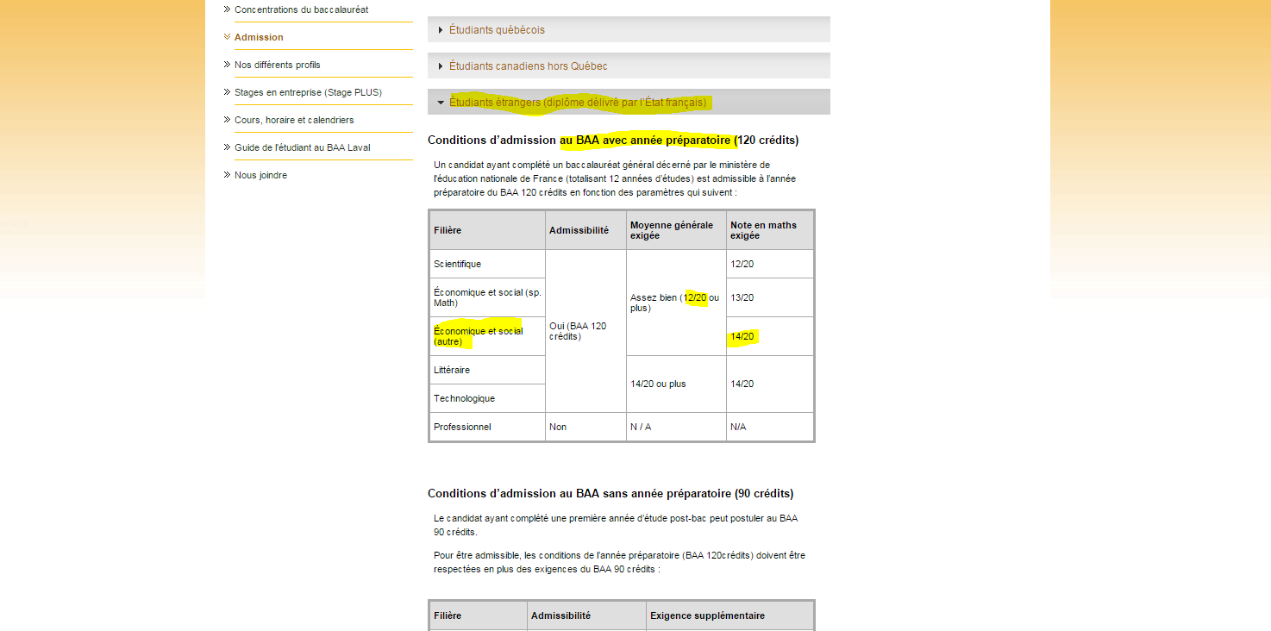Click the chevron icon beside Nous joindre

[x=226, y=175]
